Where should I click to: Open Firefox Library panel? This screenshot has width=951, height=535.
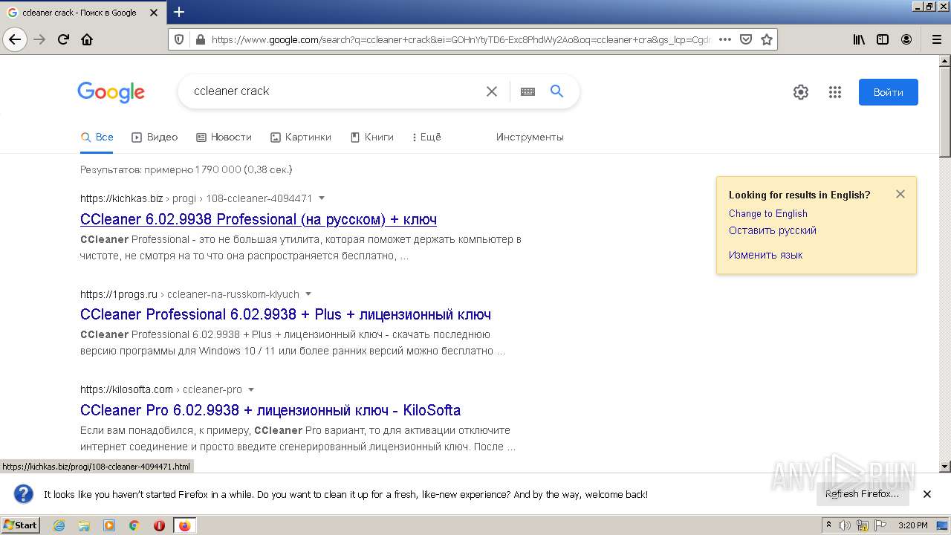pyautogui.click(x=859, y=39)
